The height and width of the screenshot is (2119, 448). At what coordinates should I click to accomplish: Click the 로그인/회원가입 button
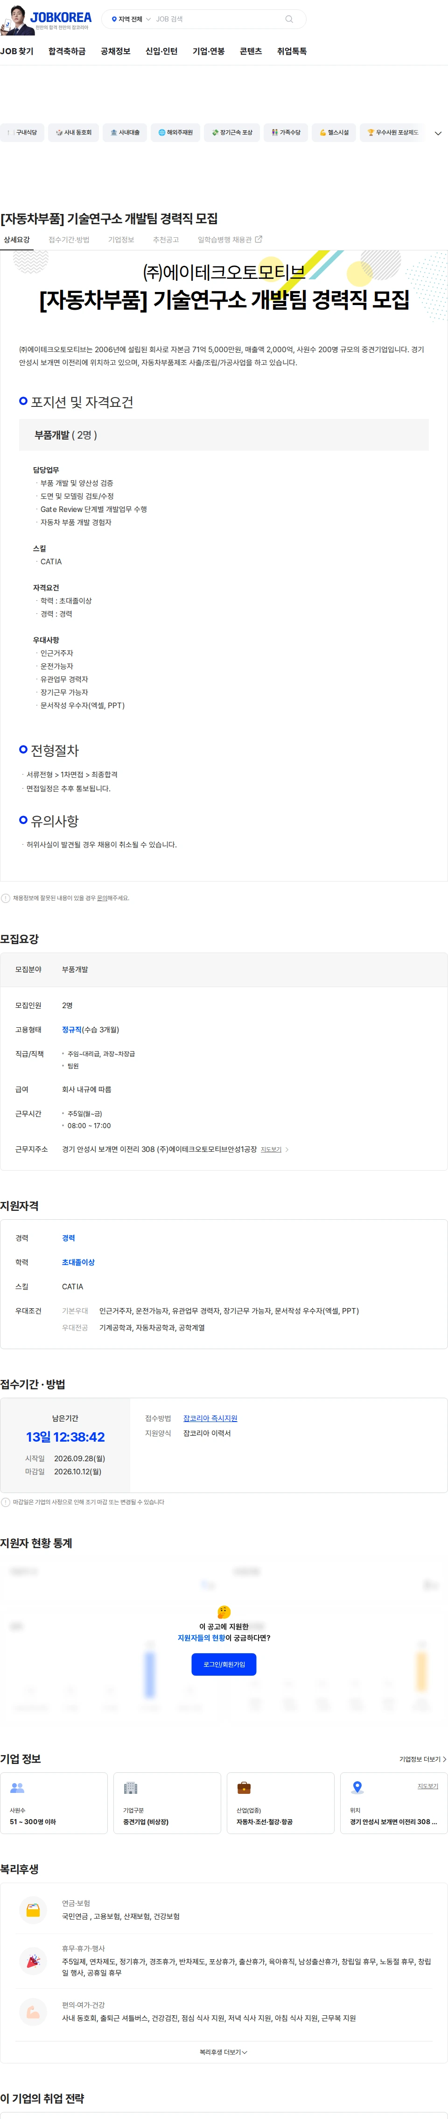coord(224,1664)
